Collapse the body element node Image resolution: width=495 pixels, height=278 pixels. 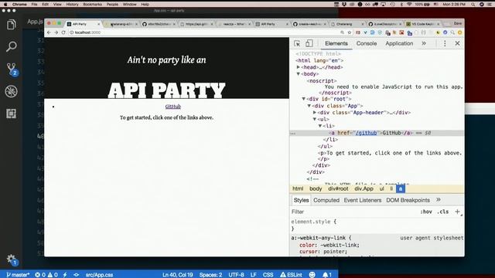click(x=299, y=74)
